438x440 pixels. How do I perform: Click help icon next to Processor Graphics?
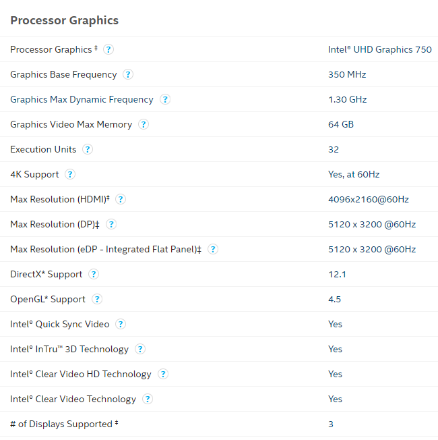108,49
